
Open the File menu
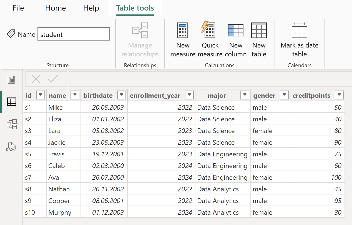point(18,8)
